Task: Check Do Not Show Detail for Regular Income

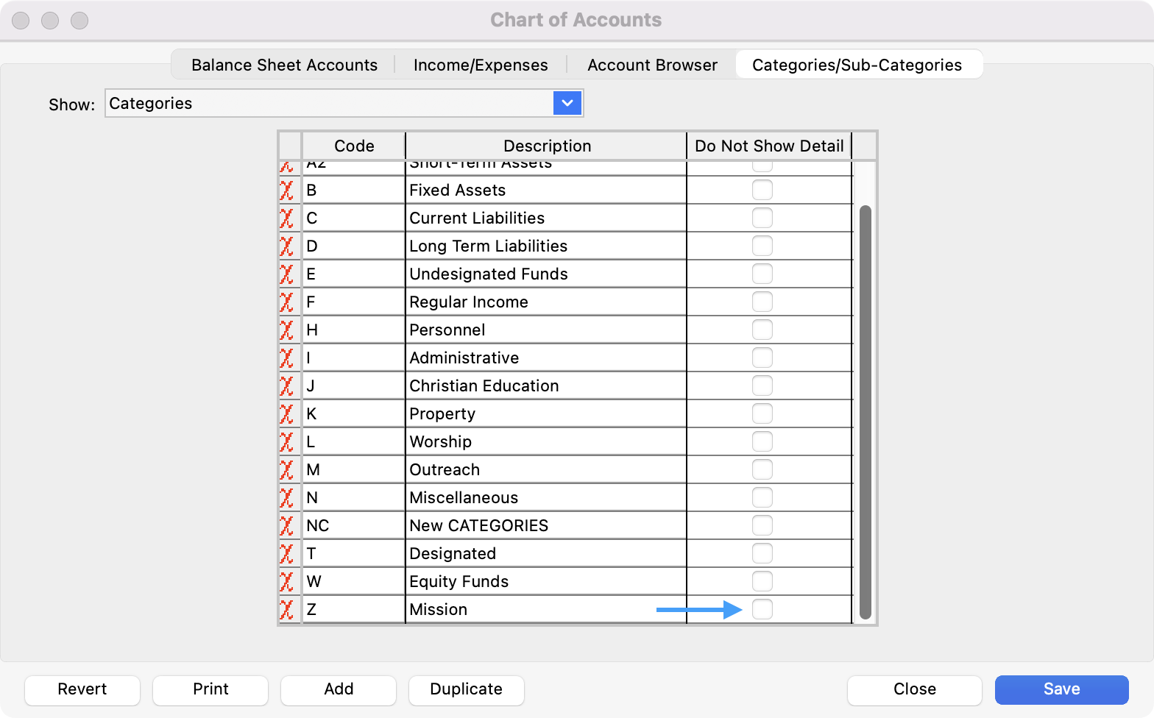Action: click(762, 302)
